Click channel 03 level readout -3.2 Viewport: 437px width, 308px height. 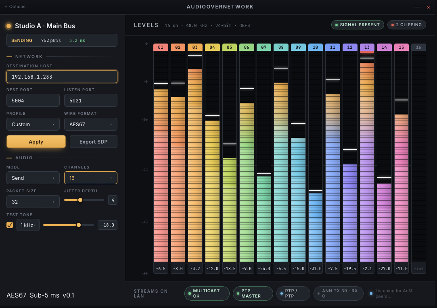point(195,268)
